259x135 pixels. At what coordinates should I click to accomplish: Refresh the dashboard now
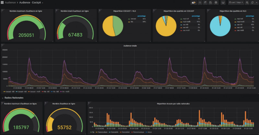[x=252, y=3]
